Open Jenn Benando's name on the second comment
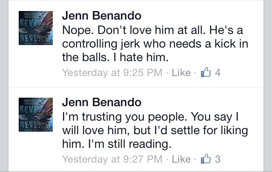 [x=101, y=102]
